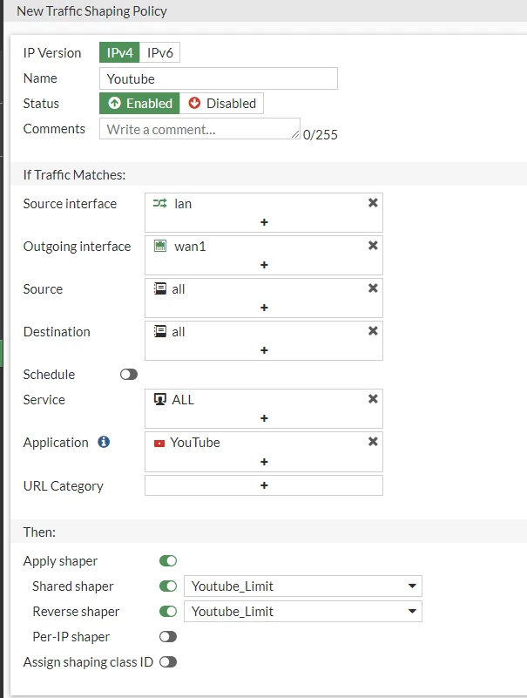Open Shared shaper Youtube_Limit dropdown
The width and height of the screenshot is (527, 698).
pyautogui.click(x=302, y=586)
